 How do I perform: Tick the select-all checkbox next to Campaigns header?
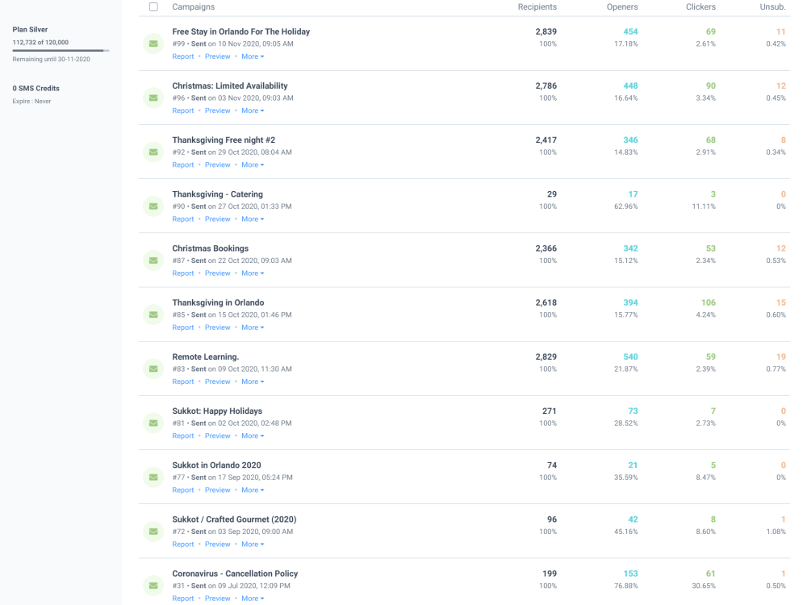[154, 6]
